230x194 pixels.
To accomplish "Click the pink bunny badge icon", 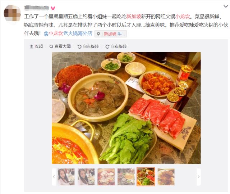I will tap(53, 8).
